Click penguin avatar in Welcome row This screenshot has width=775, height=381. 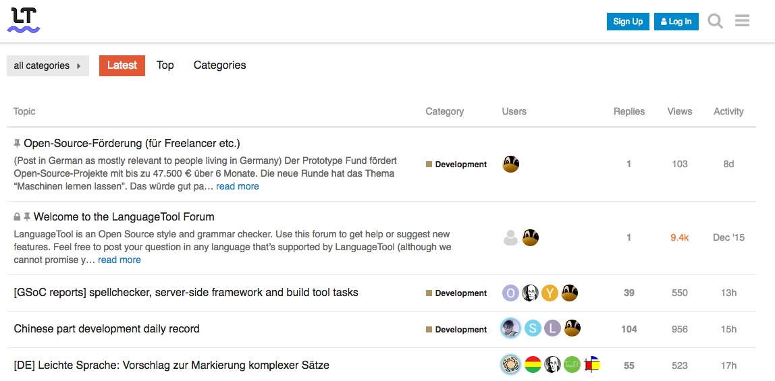(531, 237)
